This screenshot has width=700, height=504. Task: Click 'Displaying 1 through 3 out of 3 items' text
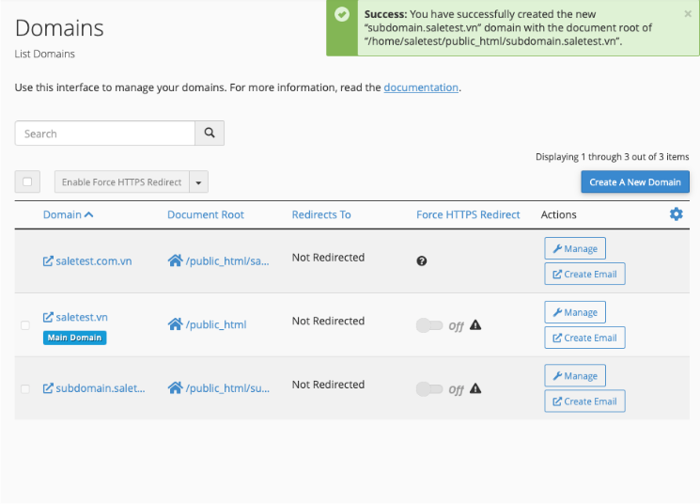tap(612, 157)
